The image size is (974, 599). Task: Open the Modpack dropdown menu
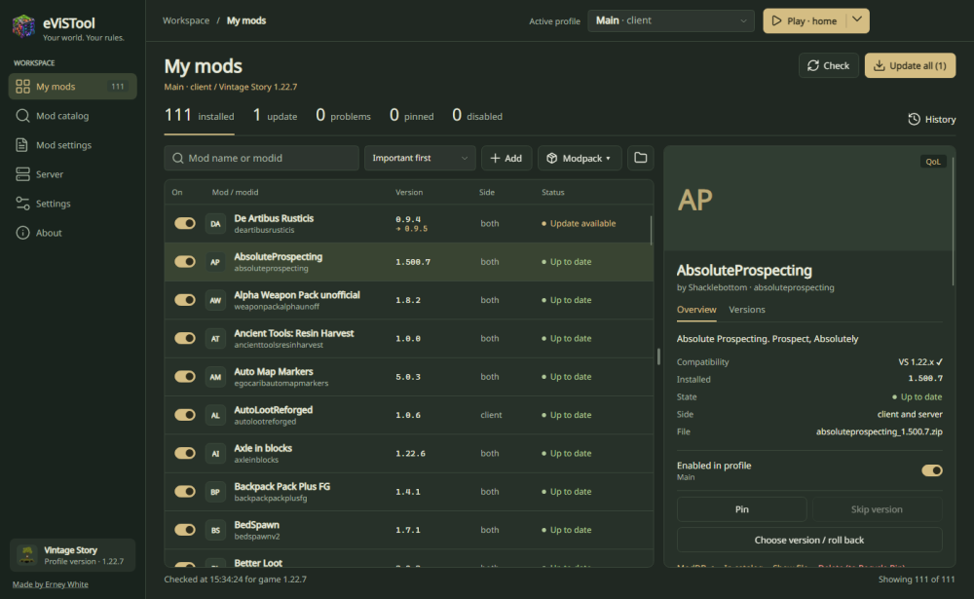(x=580, y=158)
